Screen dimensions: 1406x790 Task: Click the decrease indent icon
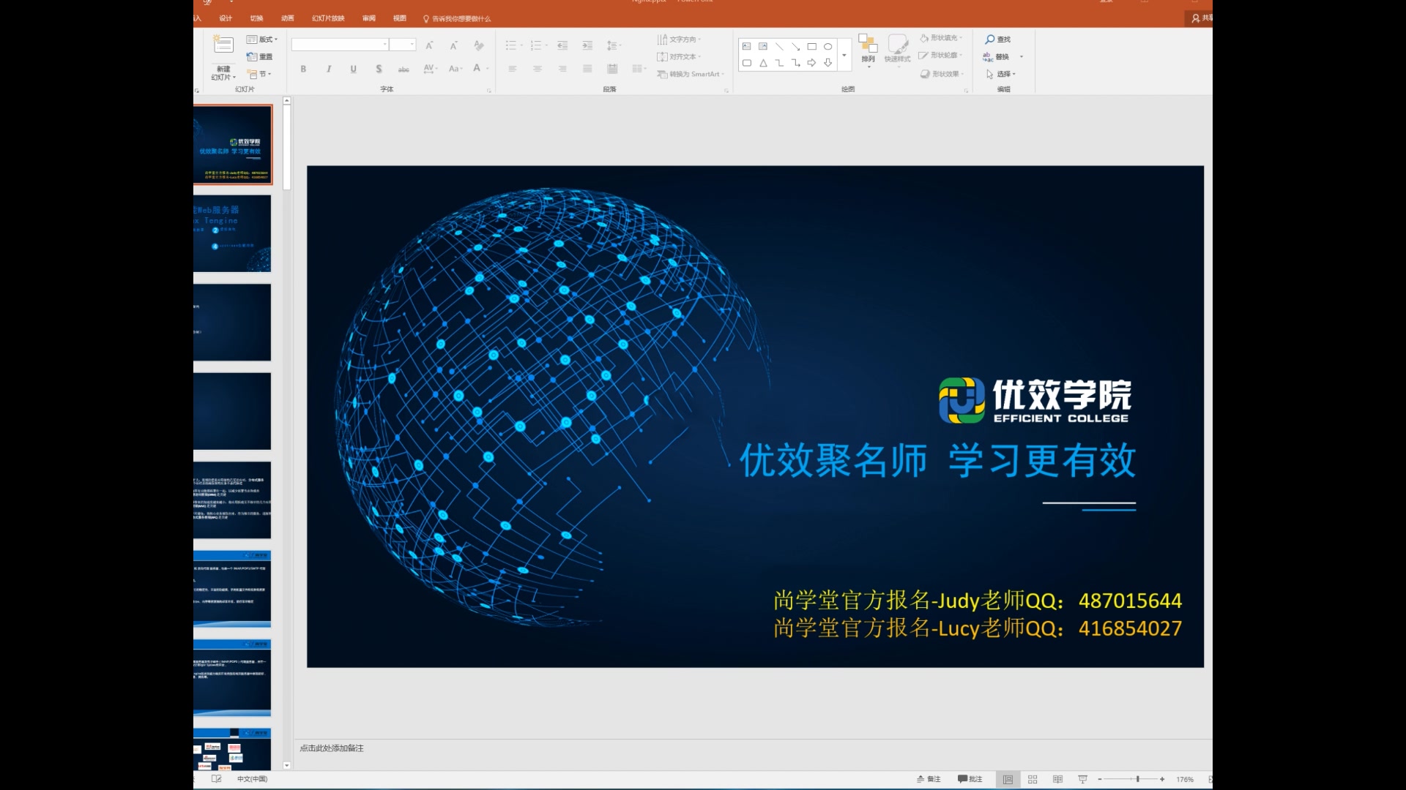[x=562, y=45]
